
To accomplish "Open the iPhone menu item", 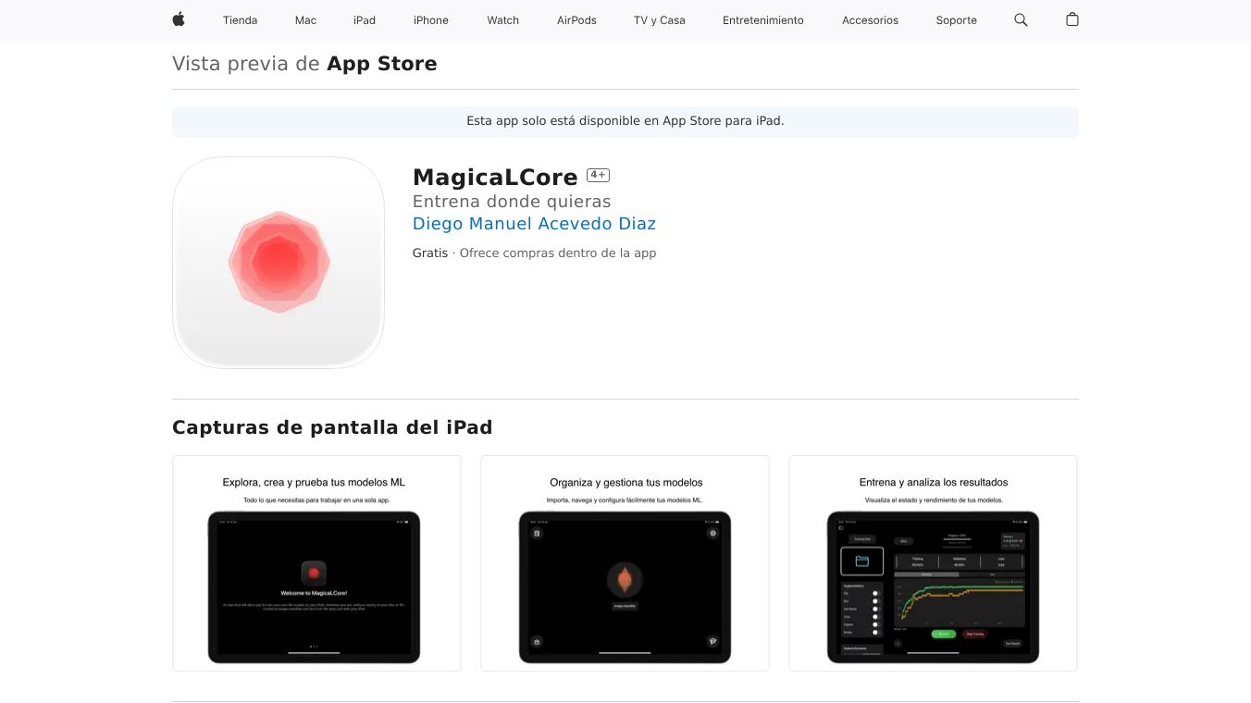I will tap(431, 20).
